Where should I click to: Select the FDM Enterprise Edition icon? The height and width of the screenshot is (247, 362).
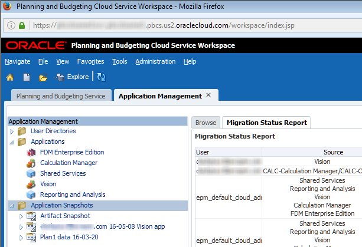point(31,152)
